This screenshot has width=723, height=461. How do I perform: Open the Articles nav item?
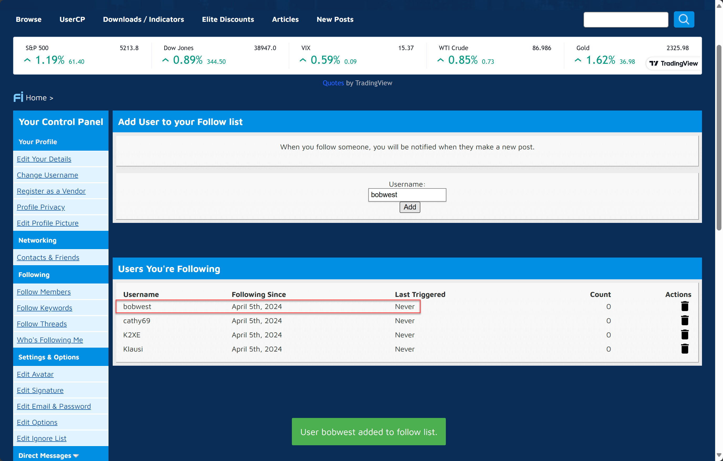tap(285, 19)
